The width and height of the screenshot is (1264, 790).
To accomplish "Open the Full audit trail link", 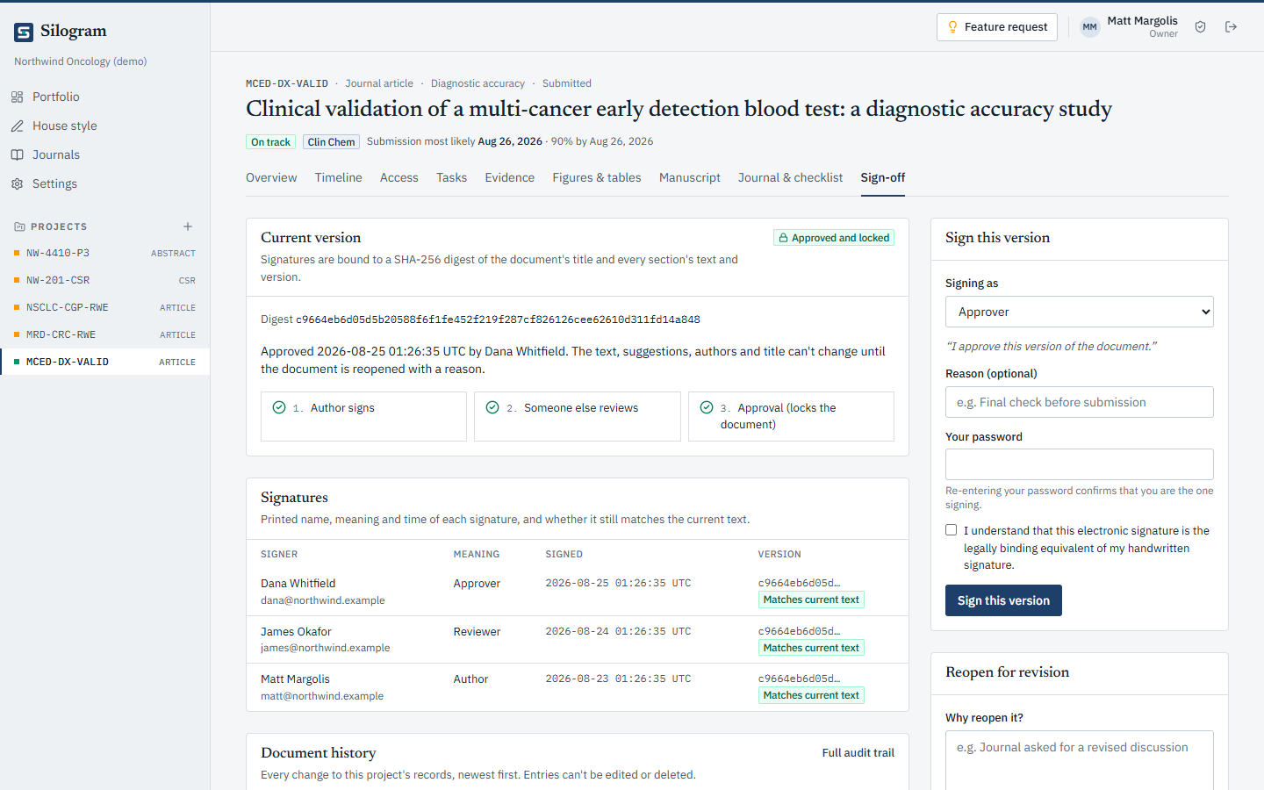I will point(858,753).
